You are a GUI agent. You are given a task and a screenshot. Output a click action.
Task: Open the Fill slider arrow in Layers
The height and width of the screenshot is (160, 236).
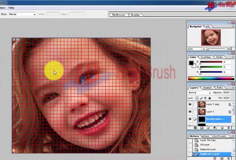(x=232, y=98)
